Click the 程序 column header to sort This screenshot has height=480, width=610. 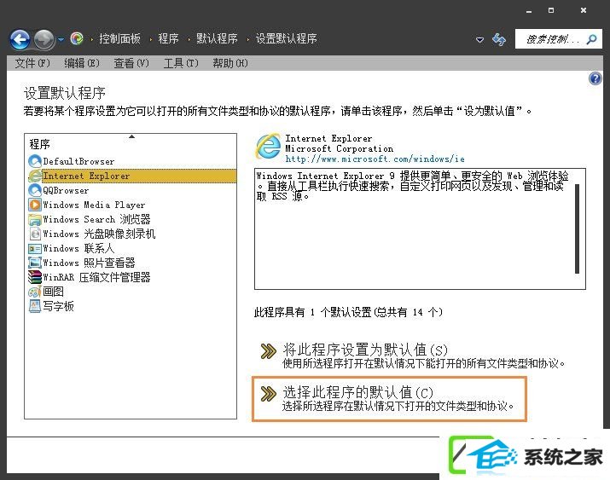[x=40, y=144]
